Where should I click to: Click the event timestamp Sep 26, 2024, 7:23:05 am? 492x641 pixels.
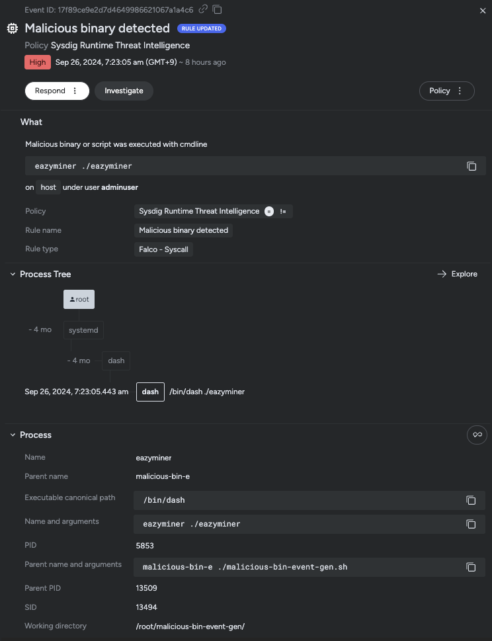116,62
